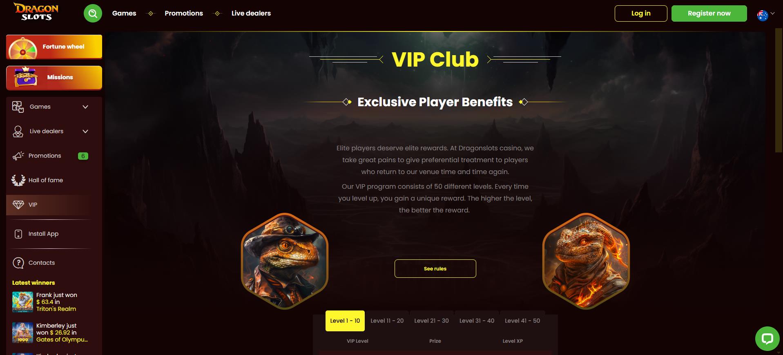Open the Fortune wheel banner
This screenshot has width=783, height=355.
[x=54, y=47]
